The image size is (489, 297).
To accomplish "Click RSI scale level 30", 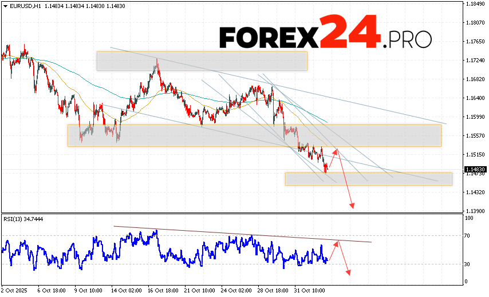I will coord(467,264).
